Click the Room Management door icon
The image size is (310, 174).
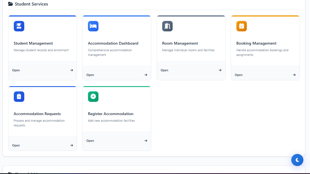tap(167, 26)
